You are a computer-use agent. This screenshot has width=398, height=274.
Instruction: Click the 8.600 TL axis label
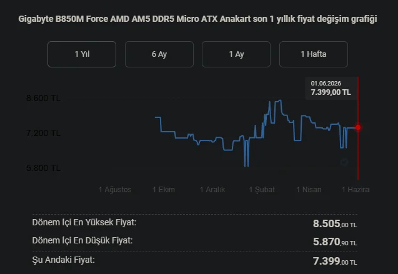coord(43,98)
